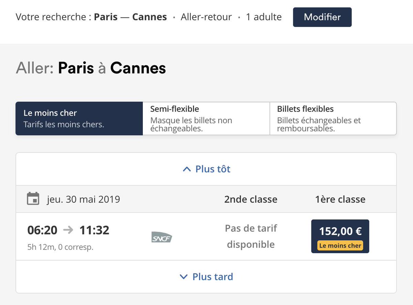Click the Plus tôt link text
This screenshot has width=413, height=305.
point(213,169)
